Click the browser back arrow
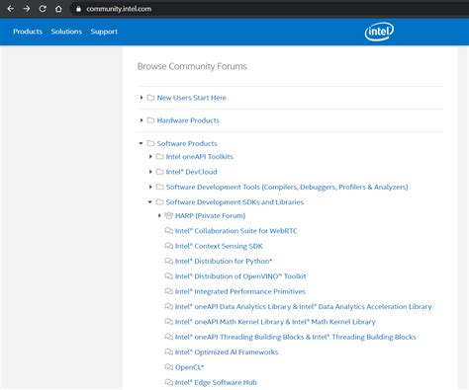Screen dimensions: 469x390 click(11, 9)
